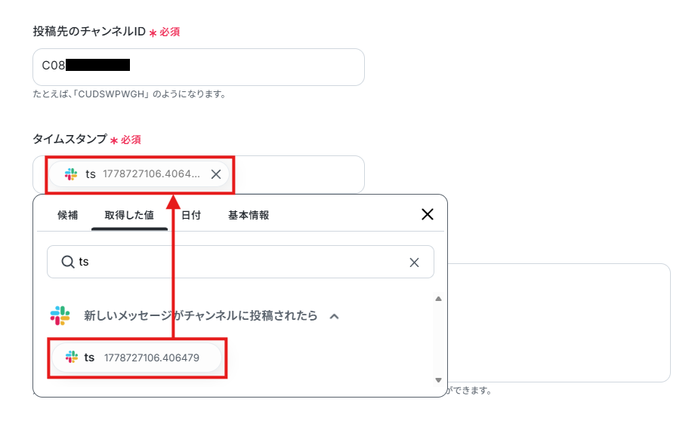The width and height of the screenshot is (698, 436).
Task: Select the 新しいメッセージがチャンネルに投稿されたら section title
Action: [201, 315]
